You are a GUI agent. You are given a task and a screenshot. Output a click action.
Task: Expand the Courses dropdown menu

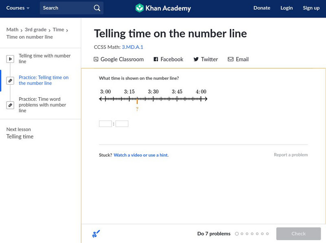pos(18,8)
